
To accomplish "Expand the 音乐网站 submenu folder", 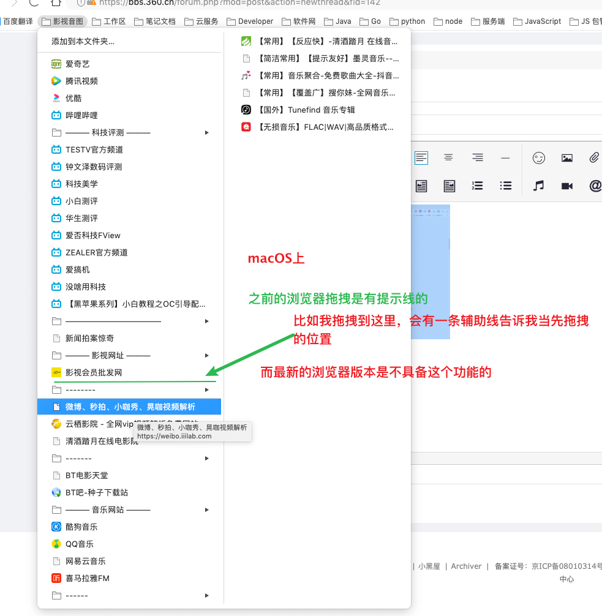I will click(129, 510).
